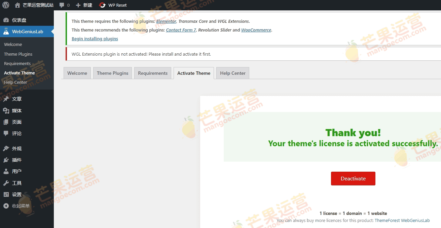Viewport: 441px width, 228px height.
Task: Go to 评论 comments menu
Action: click(x=17, y=133)
